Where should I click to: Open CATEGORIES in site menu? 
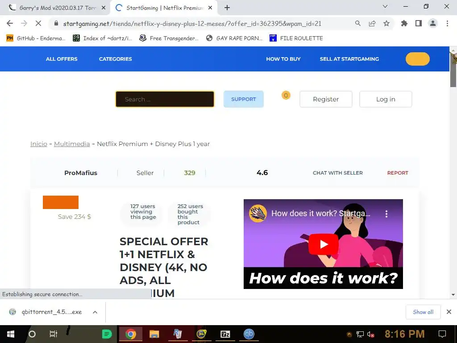[x=116, y=59]
